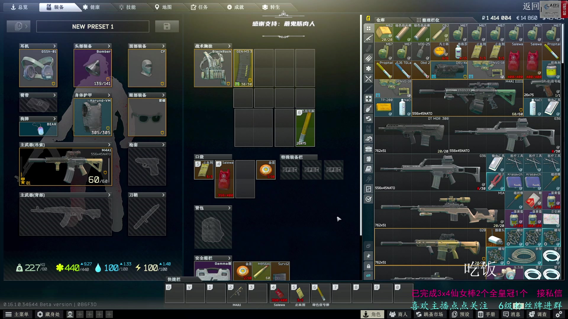568x319 pixels.
Task: Select the Korund-VM body armor
Action: 93,117
